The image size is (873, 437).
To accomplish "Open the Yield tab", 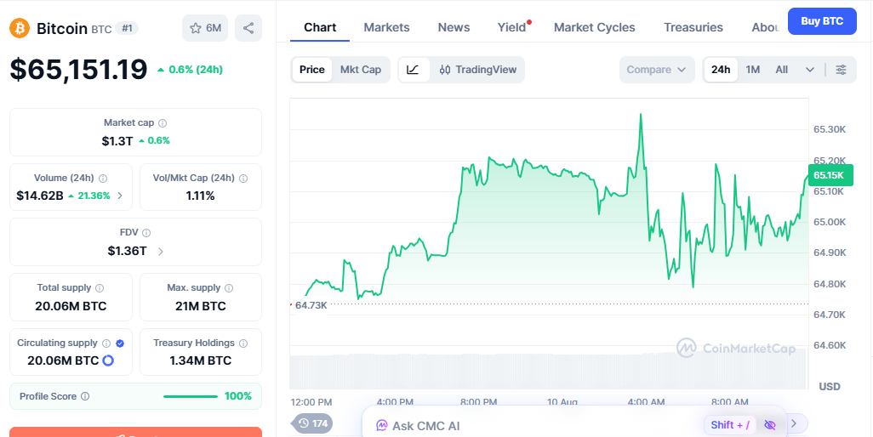I will pyautogui.click(x=511, y=27).
